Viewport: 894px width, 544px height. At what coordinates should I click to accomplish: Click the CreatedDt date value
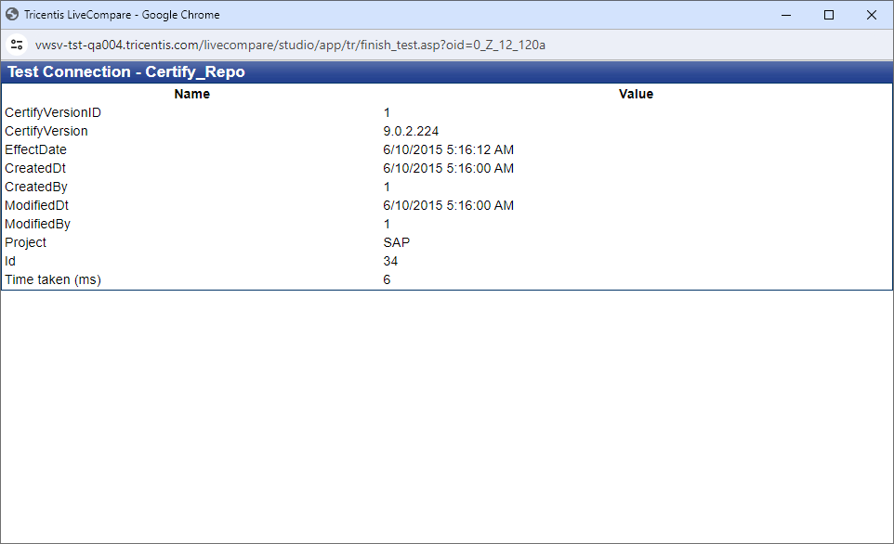click(x=449, y=168)
